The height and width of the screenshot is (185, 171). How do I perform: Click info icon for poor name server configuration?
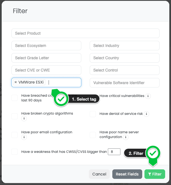[x=126, y=137]
